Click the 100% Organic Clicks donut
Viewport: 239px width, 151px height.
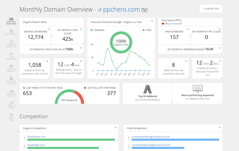[121, 42]
